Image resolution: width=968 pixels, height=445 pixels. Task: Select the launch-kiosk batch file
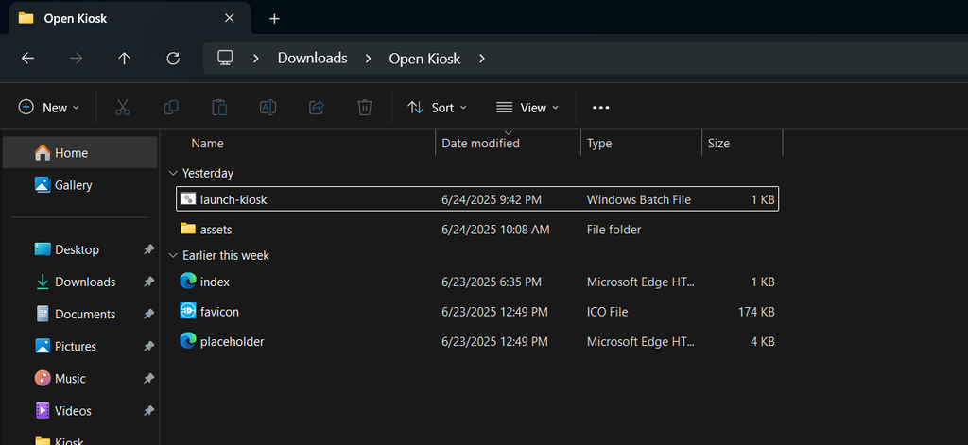point(233,200)
